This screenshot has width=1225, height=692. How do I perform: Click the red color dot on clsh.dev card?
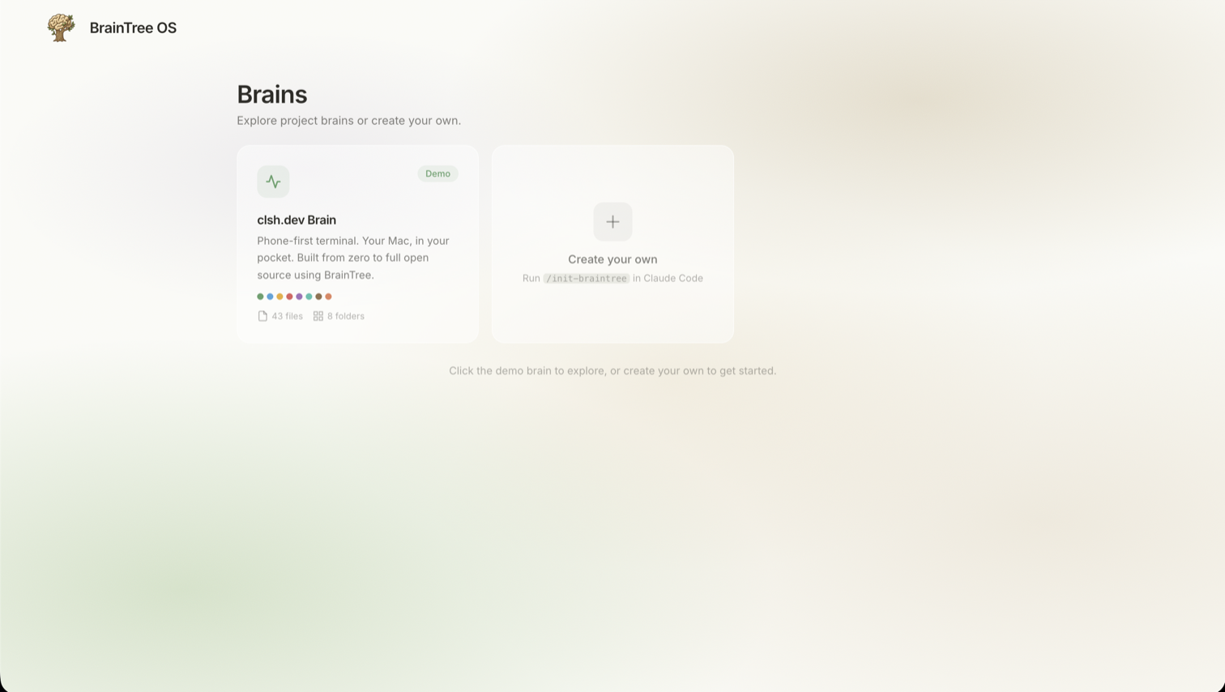click(289, 297)
